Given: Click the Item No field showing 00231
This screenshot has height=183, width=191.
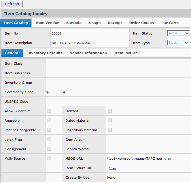Looking at the screenshot, I should pos(90,33).
